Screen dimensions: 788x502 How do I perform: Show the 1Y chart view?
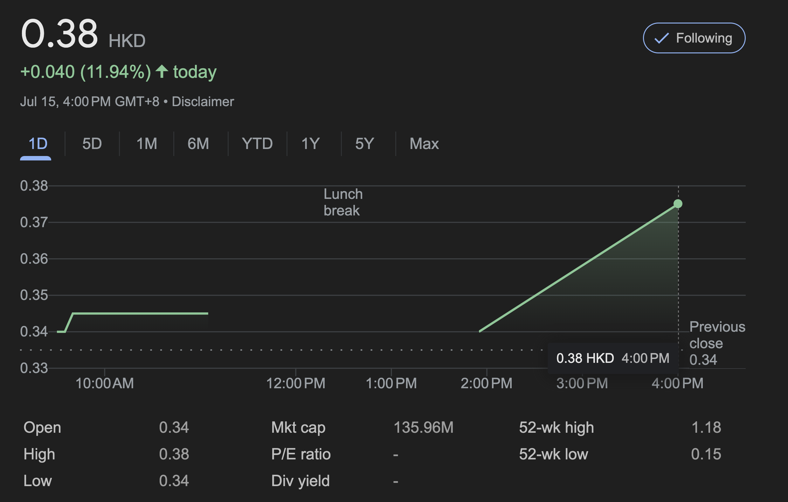[310, 144]
